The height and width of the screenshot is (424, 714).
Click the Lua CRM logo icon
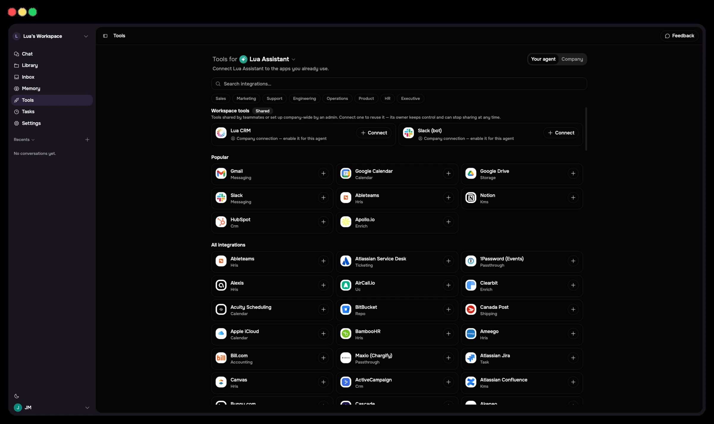(221, 133)
